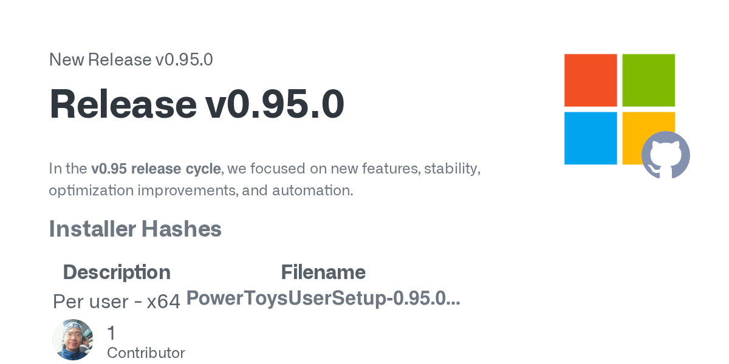Open the PowerToysUserSetup-0.95.0 filename entry

click(323, 298)
